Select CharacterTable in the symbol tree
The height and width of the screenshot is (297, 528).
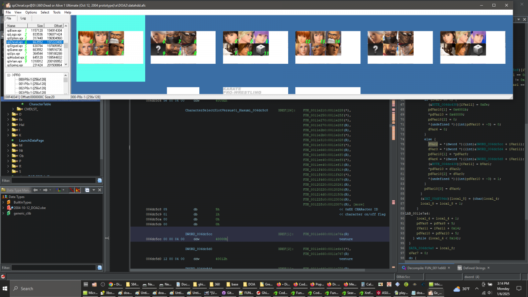click(x=40, y=104)
